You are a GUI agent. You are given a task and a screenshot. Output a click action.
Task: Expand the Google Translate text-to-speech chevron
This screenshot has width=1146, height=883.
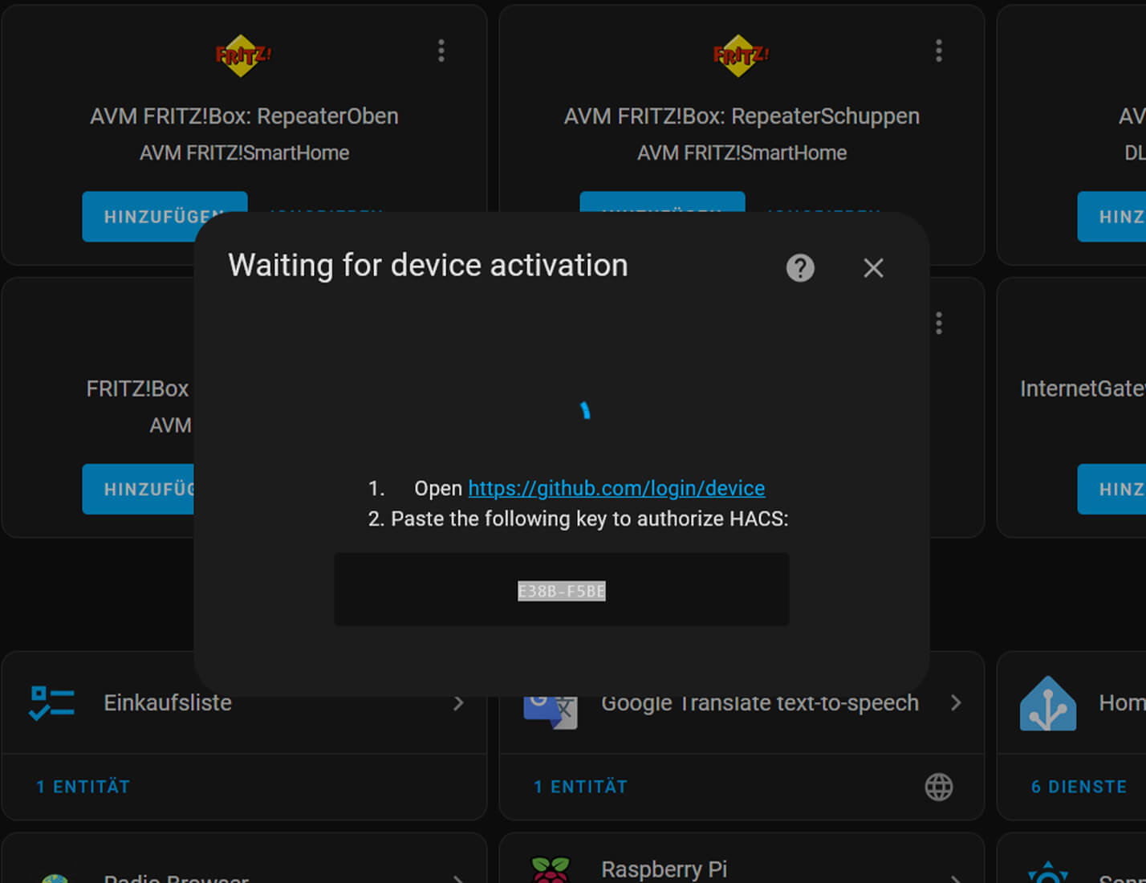click(956, 703)
